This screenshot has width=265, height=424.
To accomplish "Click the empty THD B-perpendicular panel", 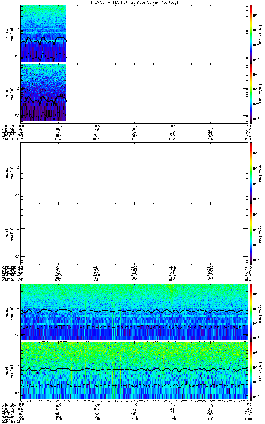I will coord(134,172).
